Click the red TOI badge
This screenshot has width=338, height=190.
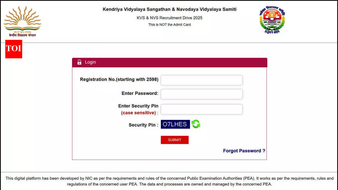tap(14, 49)
